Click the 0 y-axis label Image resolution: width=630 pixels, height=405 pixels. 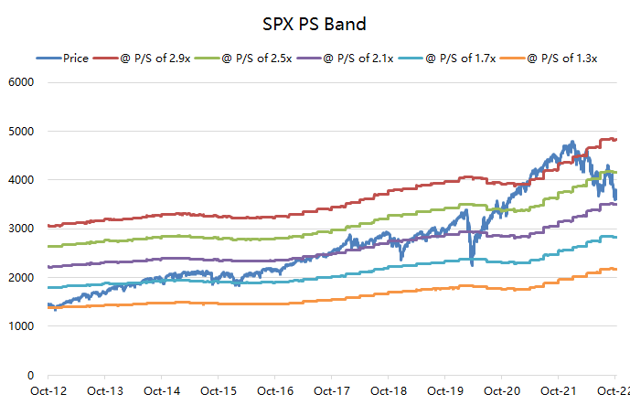(30, 376)
